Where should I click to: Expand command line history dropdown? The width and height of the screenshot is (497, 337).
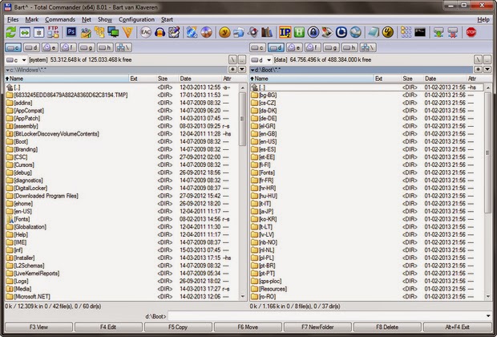(x=488, y=316)
